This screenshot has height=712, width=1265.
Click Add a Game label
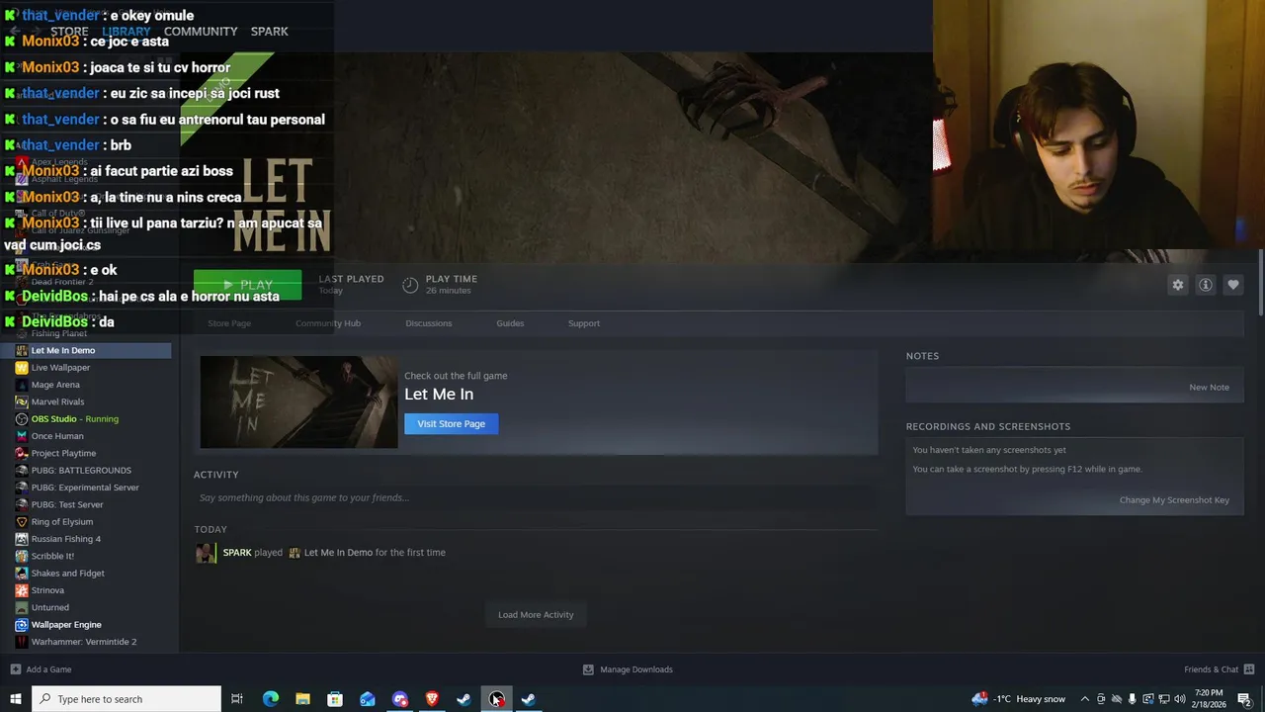point(48,669)
